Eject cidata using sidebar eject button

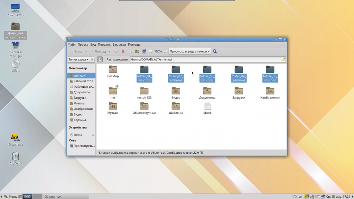[93, 135]
